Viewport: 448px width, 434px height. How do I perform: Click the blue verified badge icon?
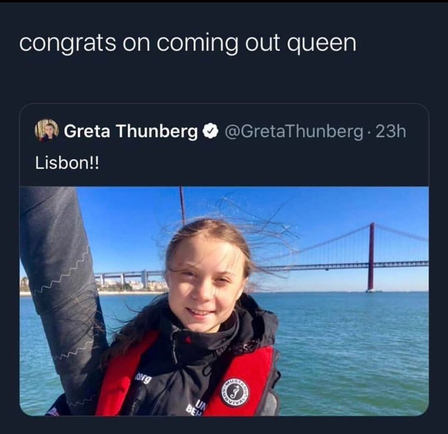[x=211, y=131]
